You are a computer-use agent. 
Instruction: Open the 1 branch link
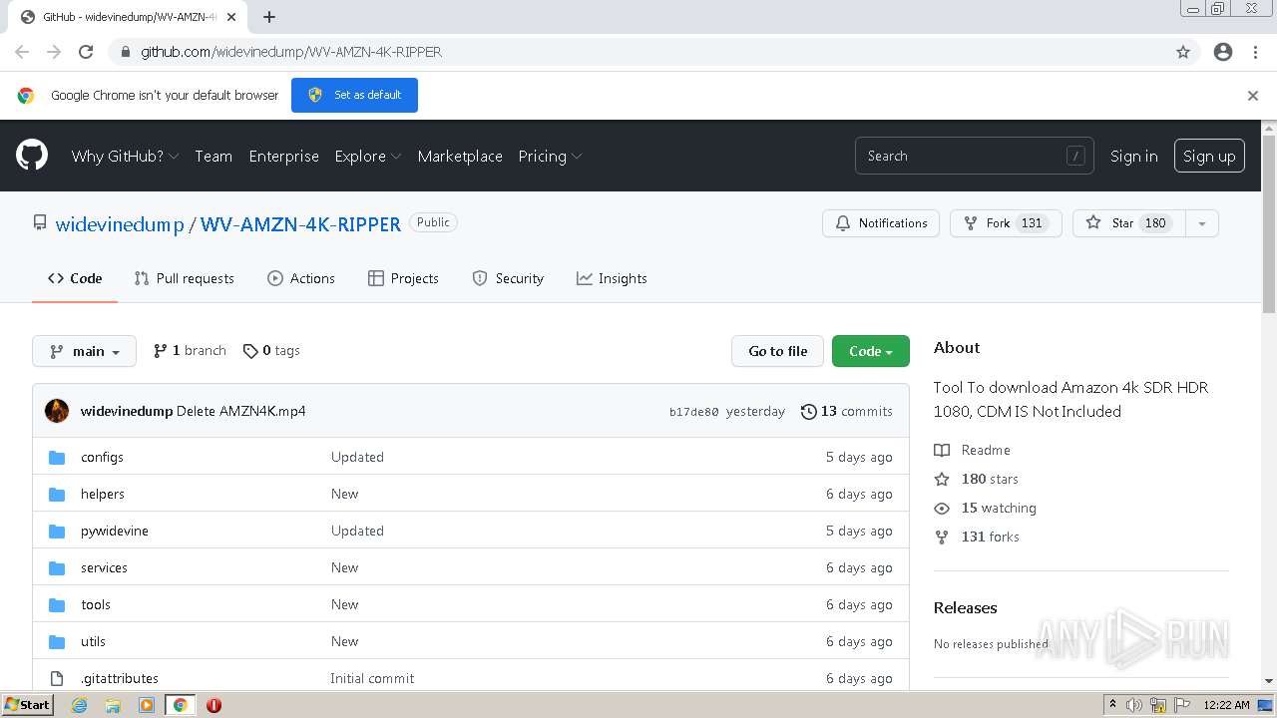tap(190, 351)
